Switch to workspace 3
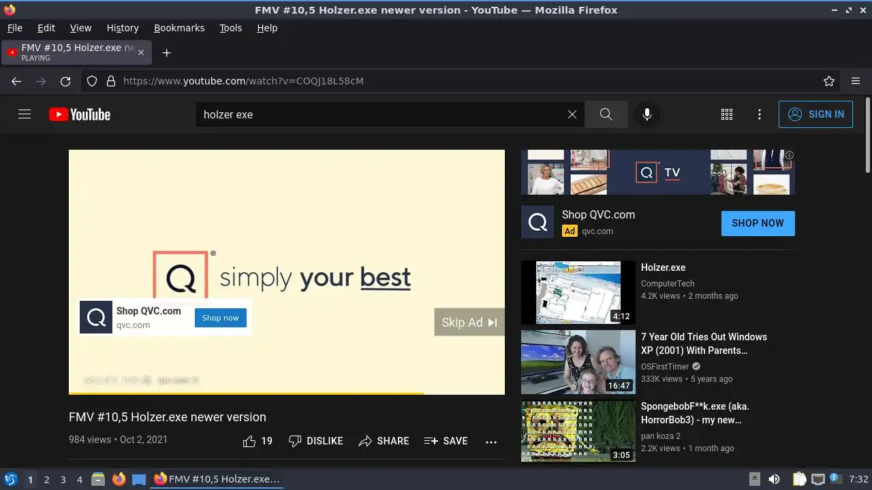 pos(63,480)
